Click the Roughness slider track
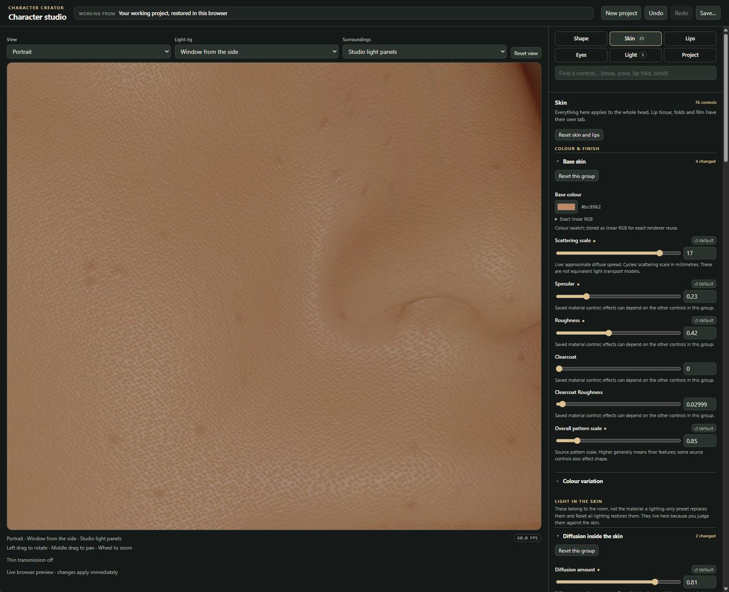Screen dimensions: 729x592 [618, 333]
